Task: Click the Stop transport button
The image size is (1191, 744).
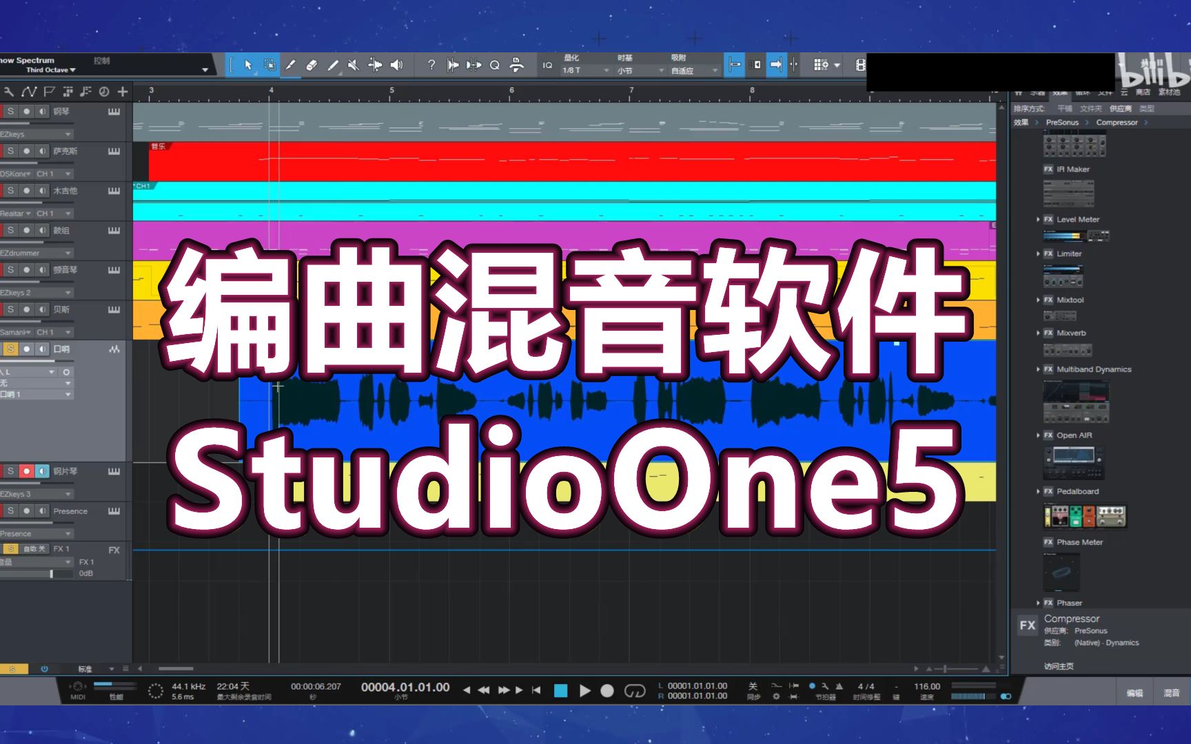Action: (x=561, y=690)
